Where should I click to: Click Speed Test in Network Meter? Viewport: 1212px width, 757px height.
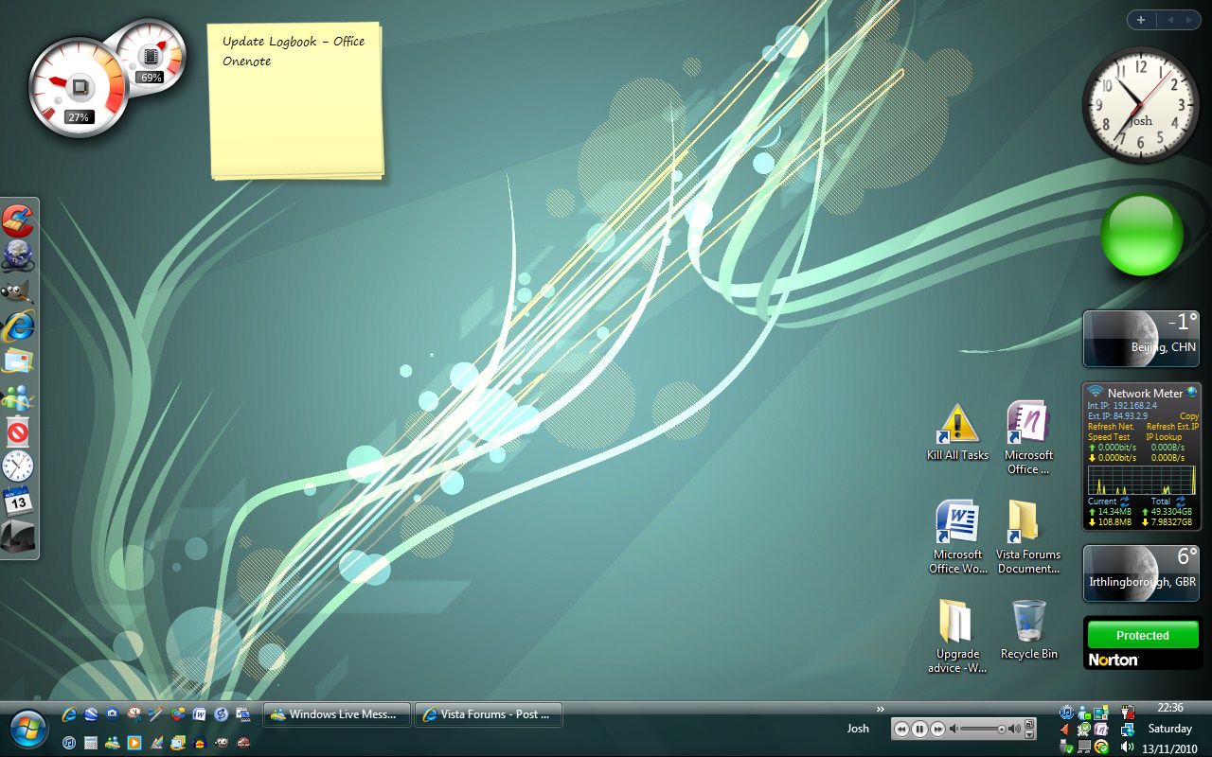1109,437
